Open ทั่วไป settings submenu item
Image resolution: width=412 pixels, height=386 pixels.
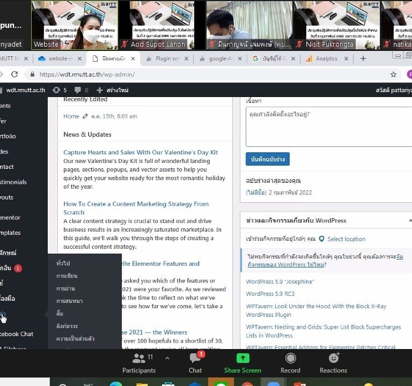[63, 263]
